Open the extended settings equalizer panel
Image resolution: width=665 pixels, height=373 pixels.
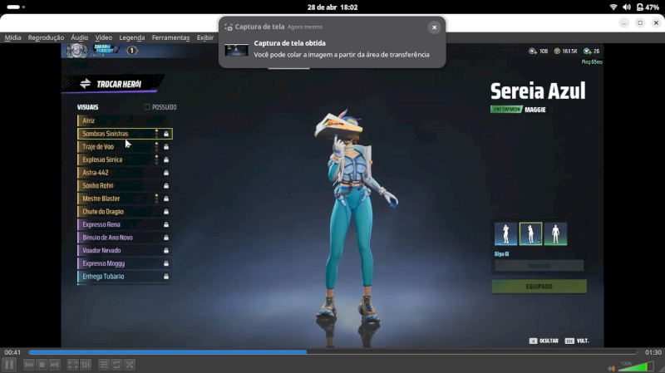86,365
